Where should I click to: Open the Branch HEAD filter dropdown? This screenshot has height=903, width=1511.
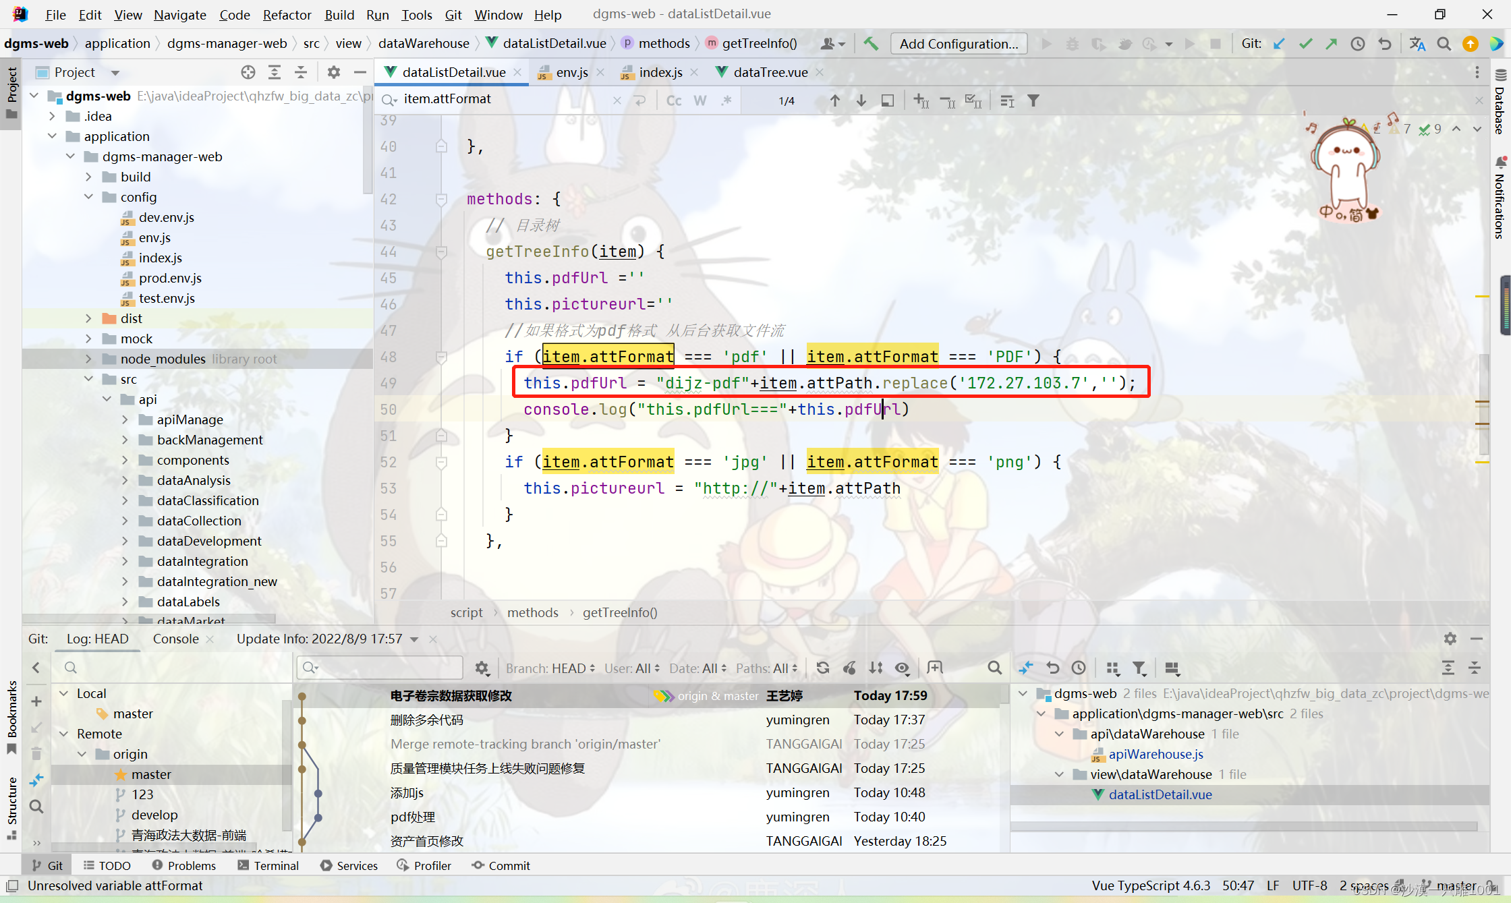(x=550, y=668)
